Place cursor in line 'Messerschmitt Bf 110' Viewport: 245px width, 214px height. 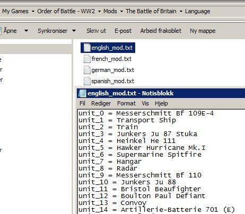[140, 175]
